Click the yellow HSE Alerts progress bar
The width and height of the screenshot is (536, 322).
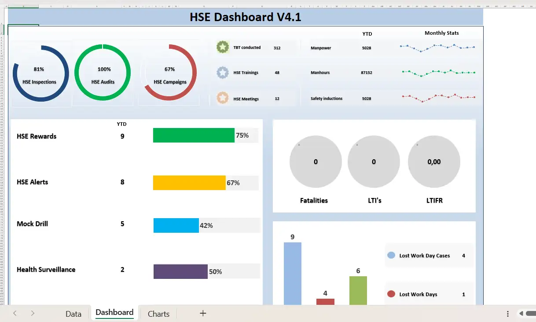189,183
